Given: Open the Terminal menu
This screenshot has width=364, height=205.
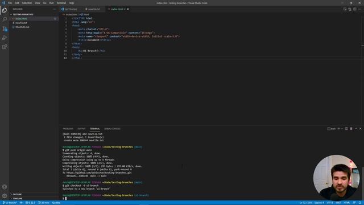Looking at the screenshot, I should point(61,3).
